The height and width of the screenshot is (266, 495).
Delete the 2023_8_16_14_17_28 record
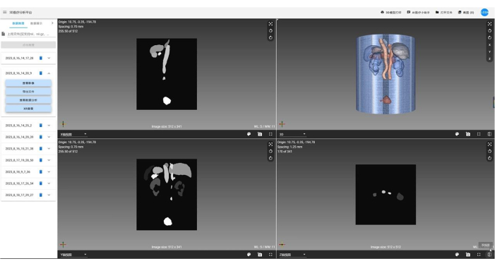[x=41, y=58]
